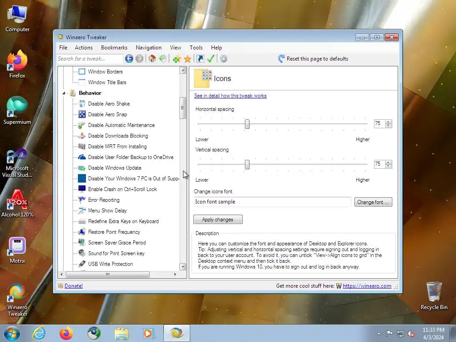
Task: Click the Back navigation arrow icon
Action: click(x=129, y=59)
